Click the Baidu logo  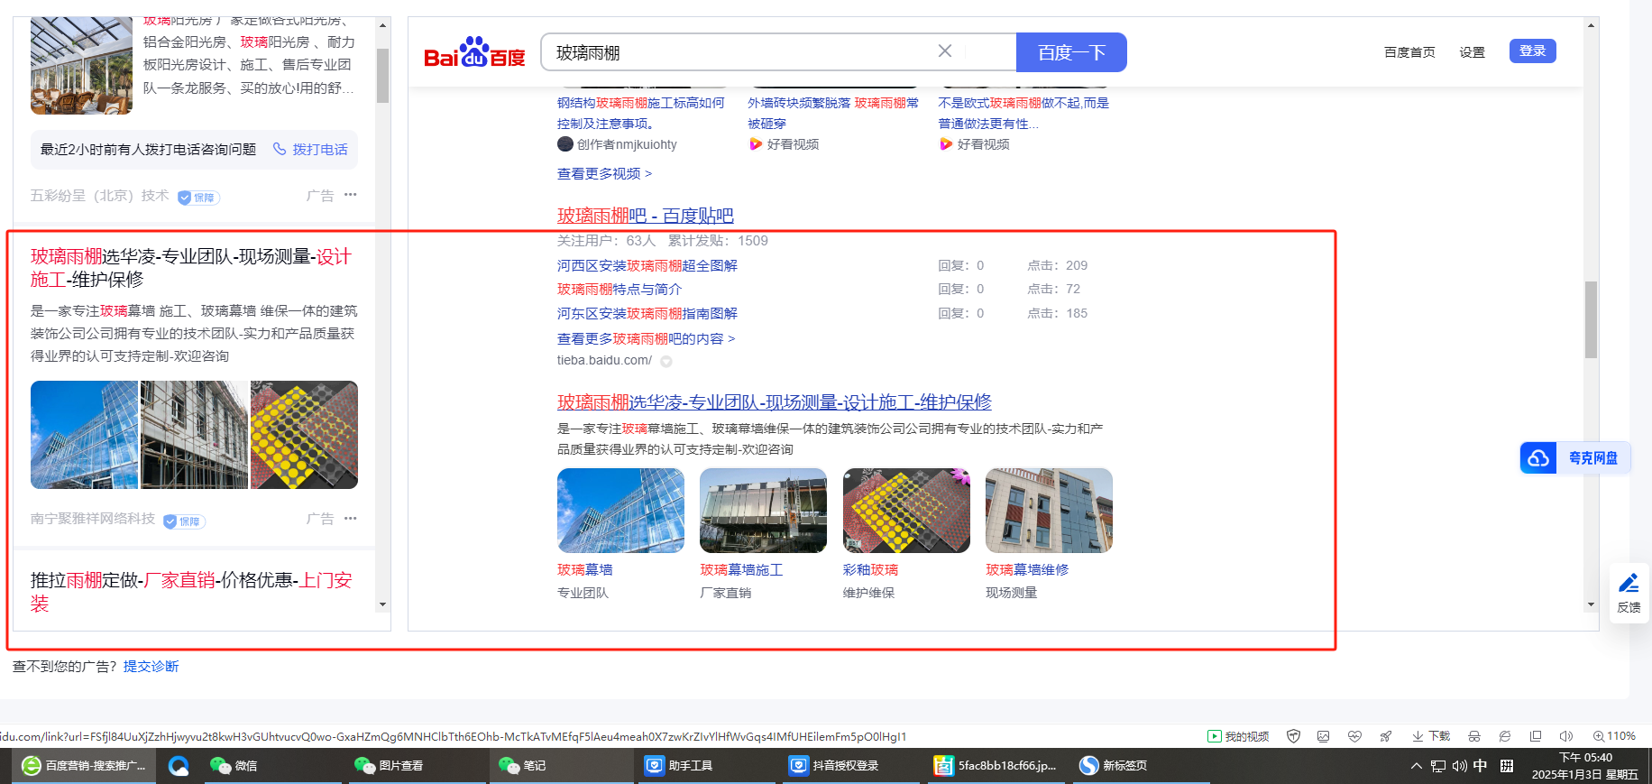pos(474,53)
